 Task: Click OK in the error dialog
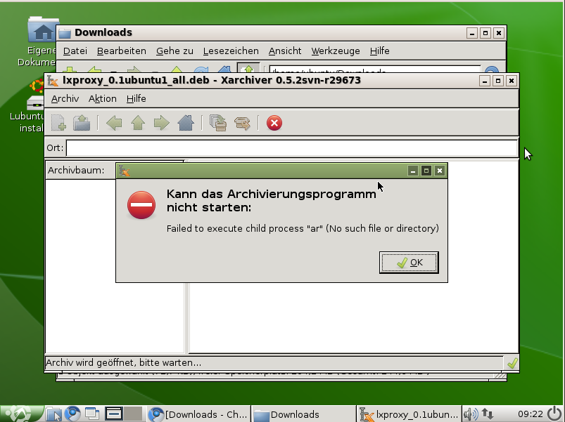point(409,263)
